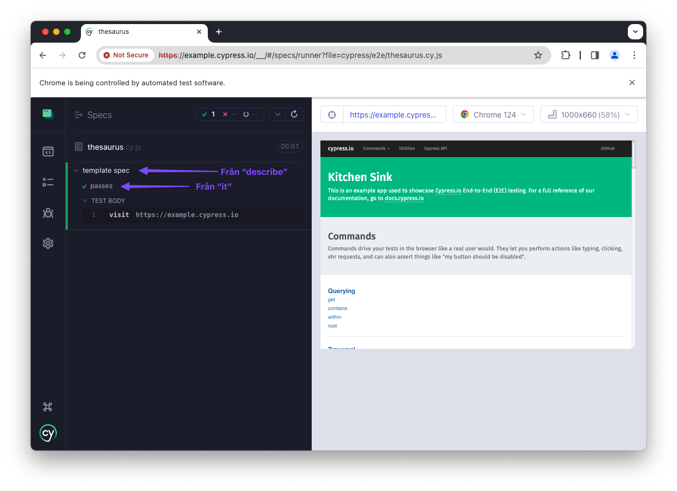Click the pending tests counter

(x=250, y=114)
